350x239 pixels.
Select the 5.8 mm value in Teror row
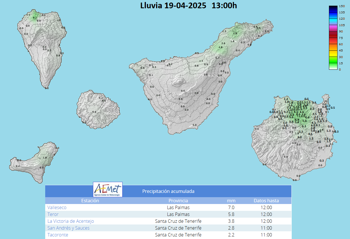[232, 214]
